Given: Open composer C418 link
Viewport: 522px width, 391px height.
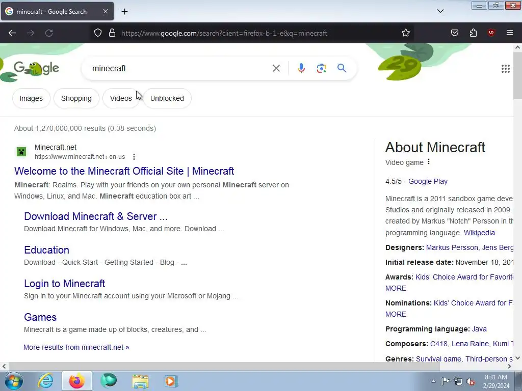Looking at the screenshot, I should coord(439,344).
